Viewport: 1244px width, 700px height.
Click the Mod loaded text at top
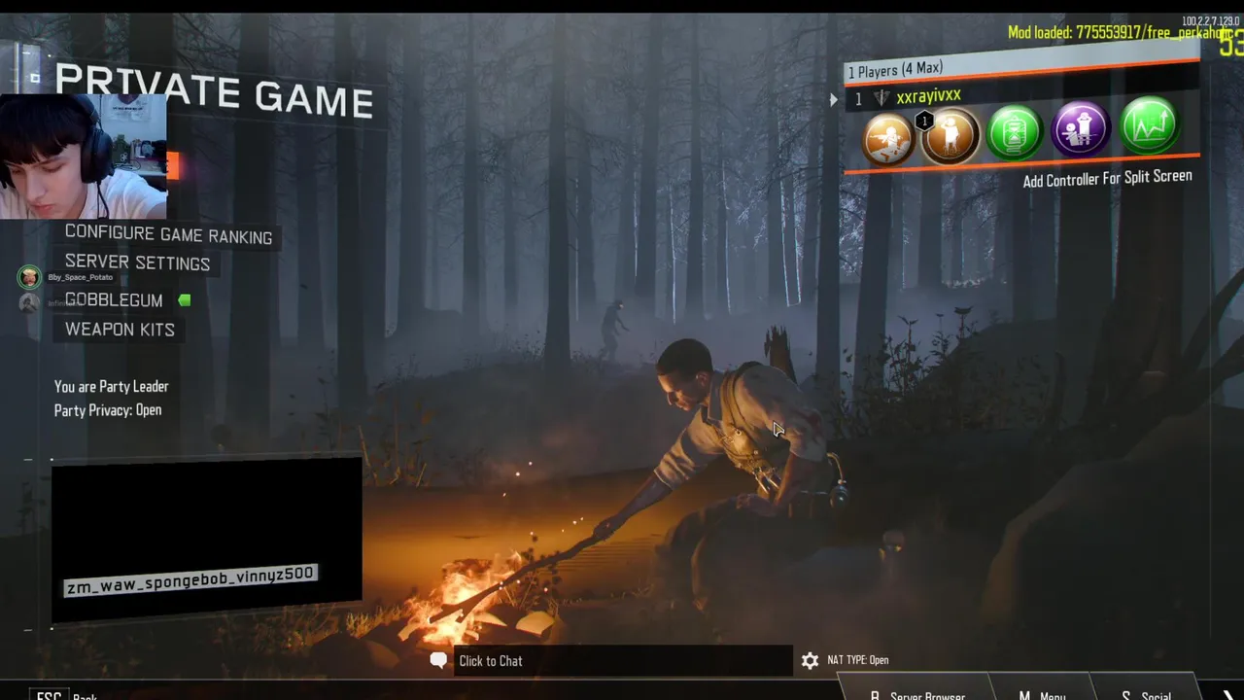coord(1120,32)
